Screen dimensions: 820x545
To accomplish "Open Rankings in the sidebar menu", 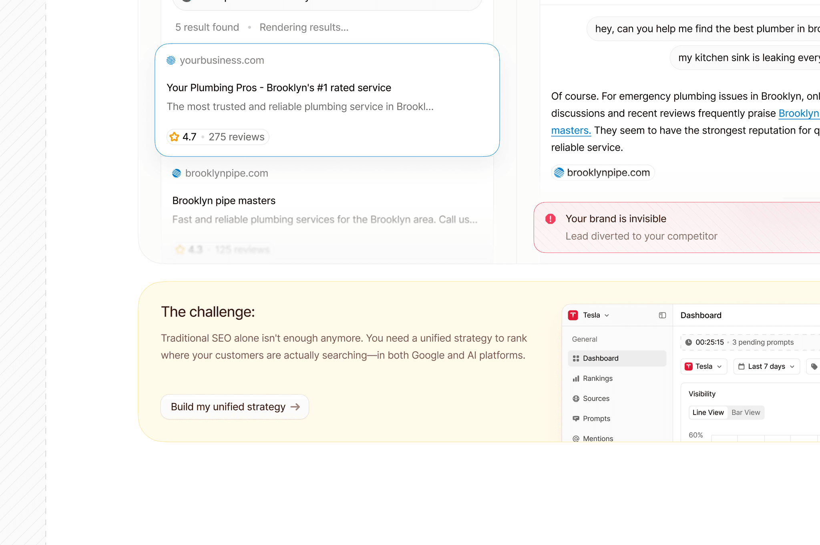I will pyautogui.click(x=597, y=379).
